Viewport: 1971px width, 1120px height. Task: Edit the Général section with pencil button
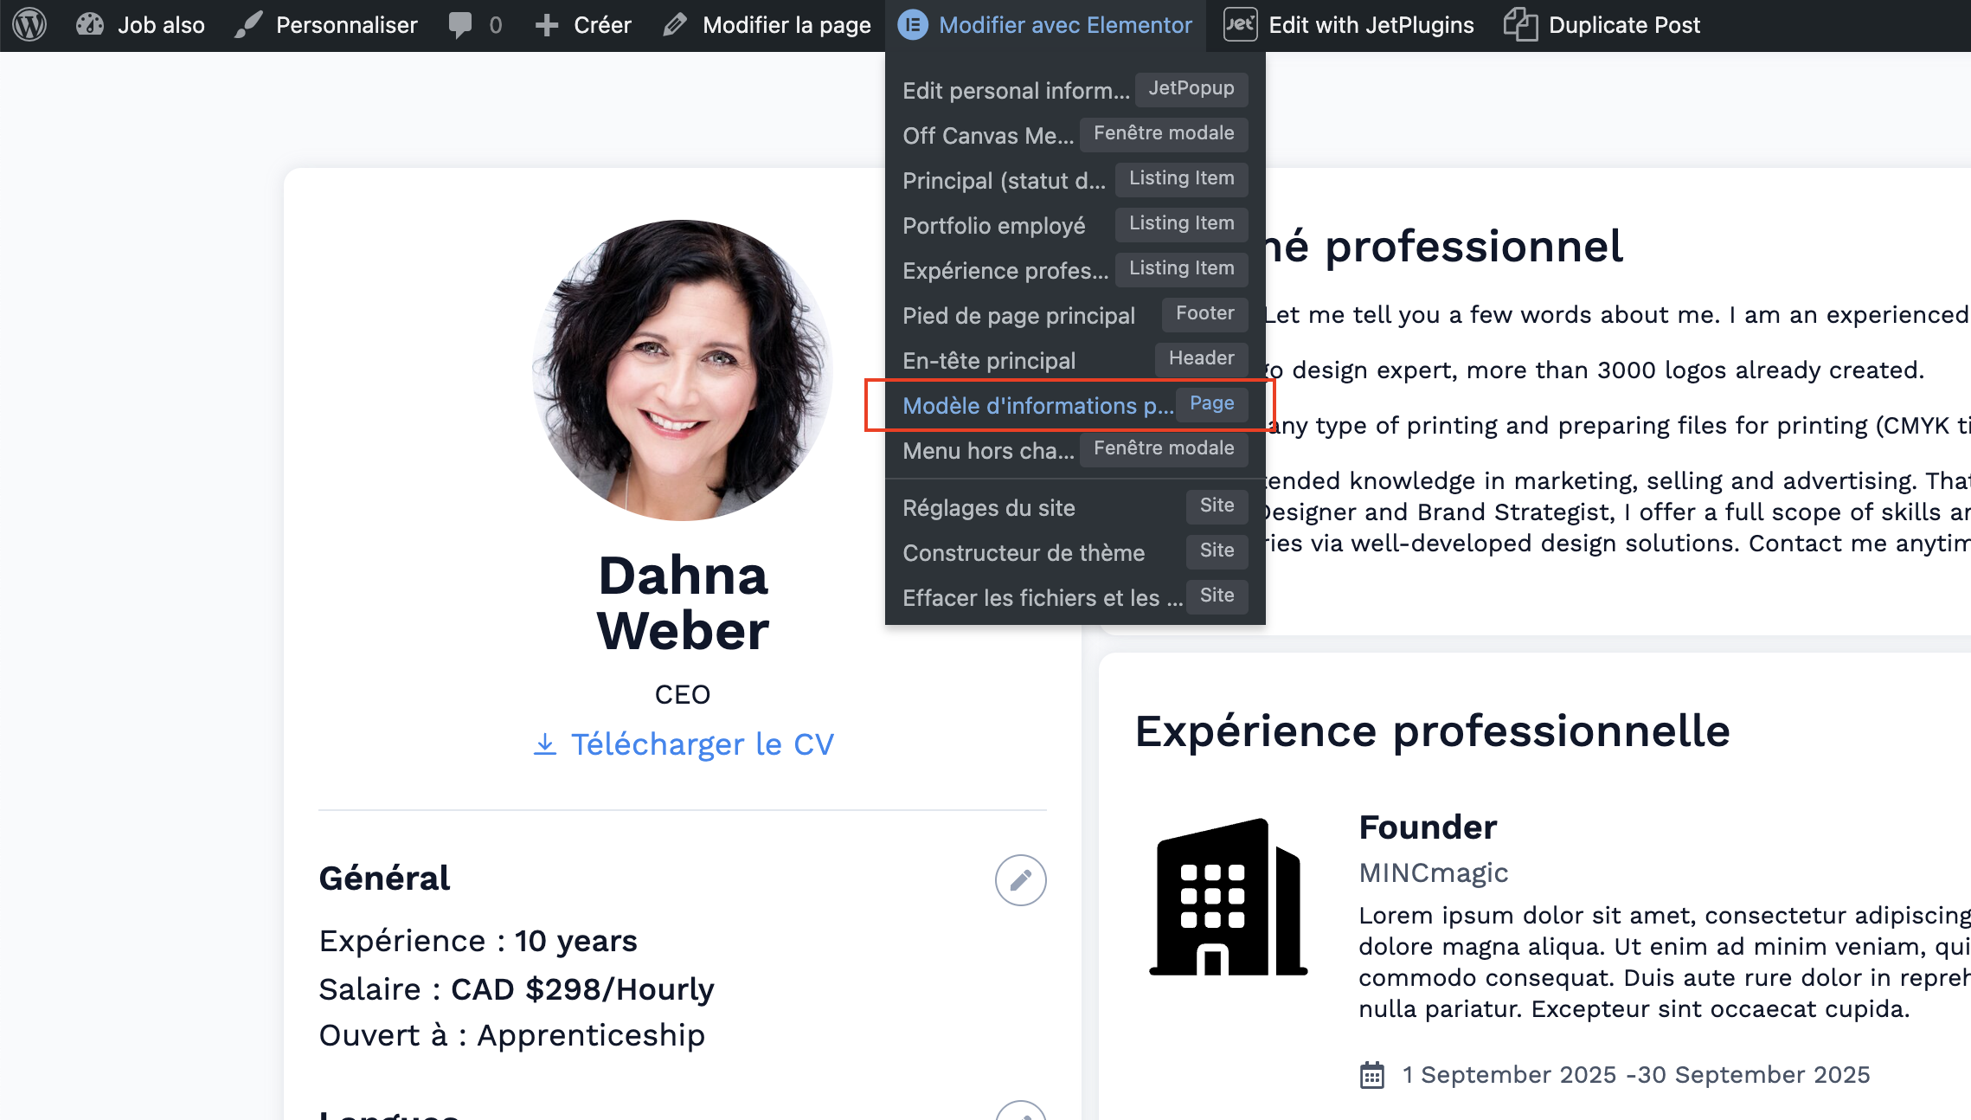point(1020,880)
